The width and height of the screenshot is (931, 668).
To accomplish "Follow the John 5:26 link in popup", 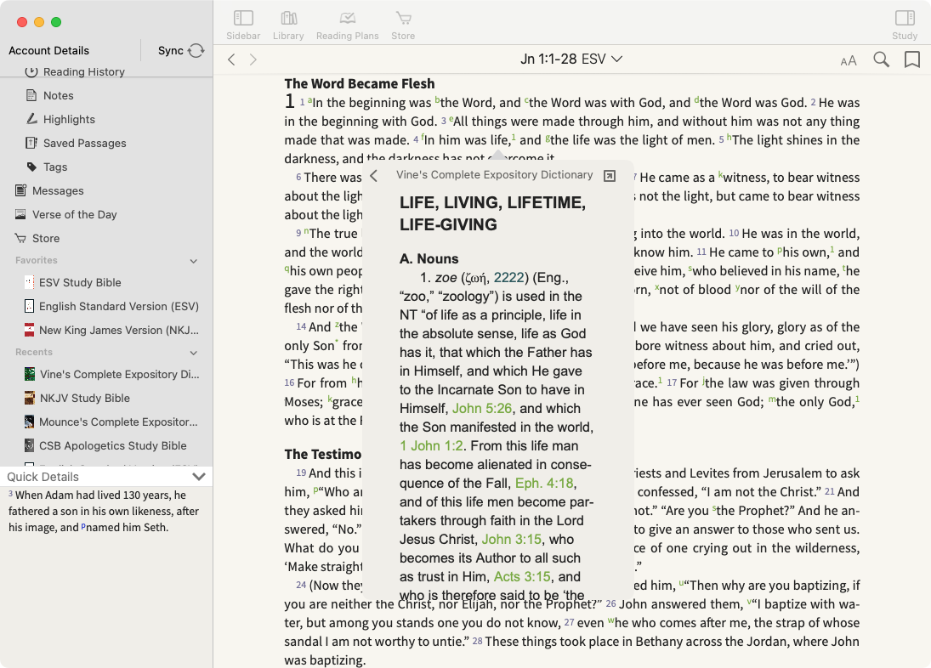I will 481,408.
